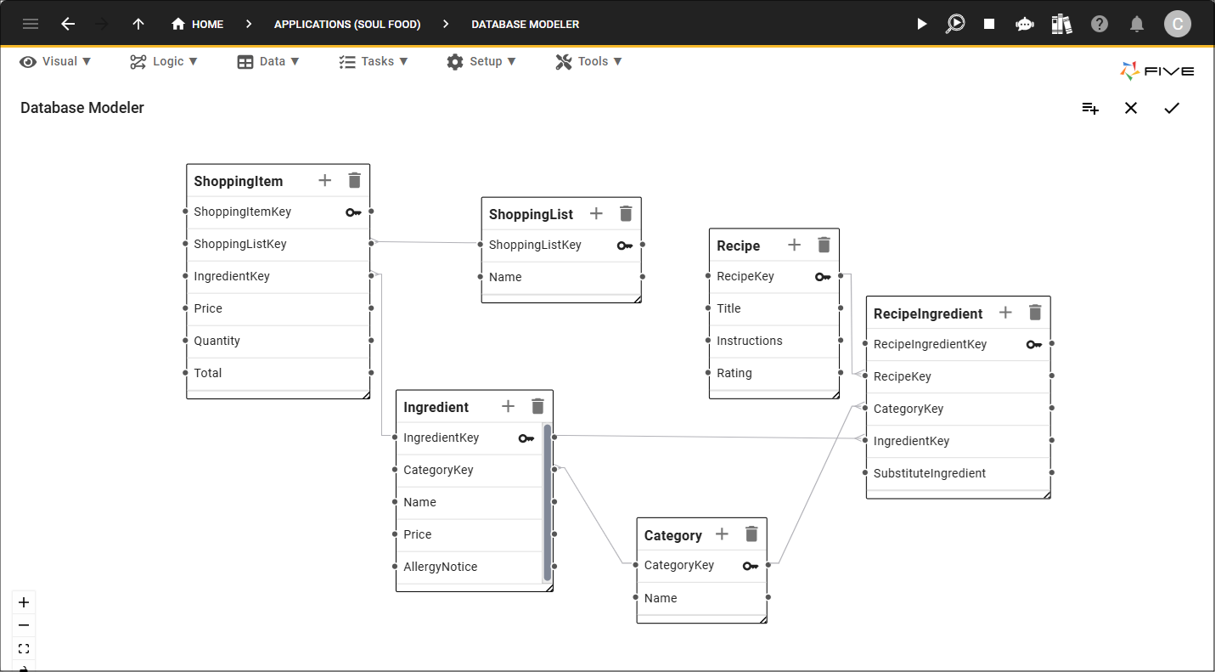Click the ShoppingItemKey primary key icon
This screenshot has height=672, width=1215.
tap(354, 212)
